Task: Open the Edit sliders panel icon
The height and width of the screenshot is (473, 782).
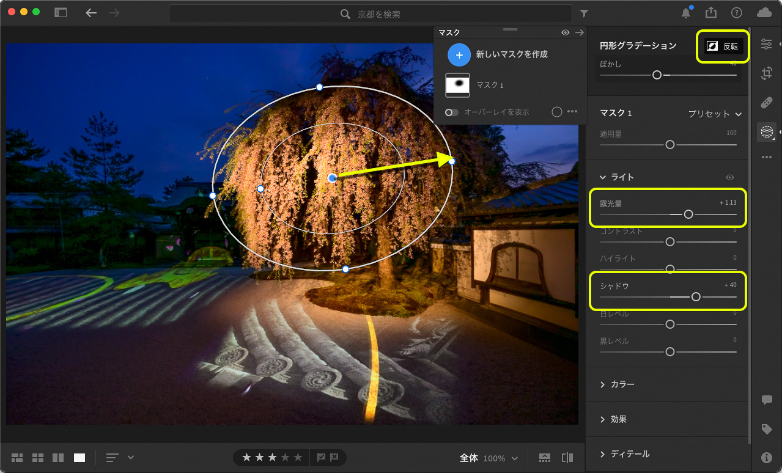Action: pos(766,44)
